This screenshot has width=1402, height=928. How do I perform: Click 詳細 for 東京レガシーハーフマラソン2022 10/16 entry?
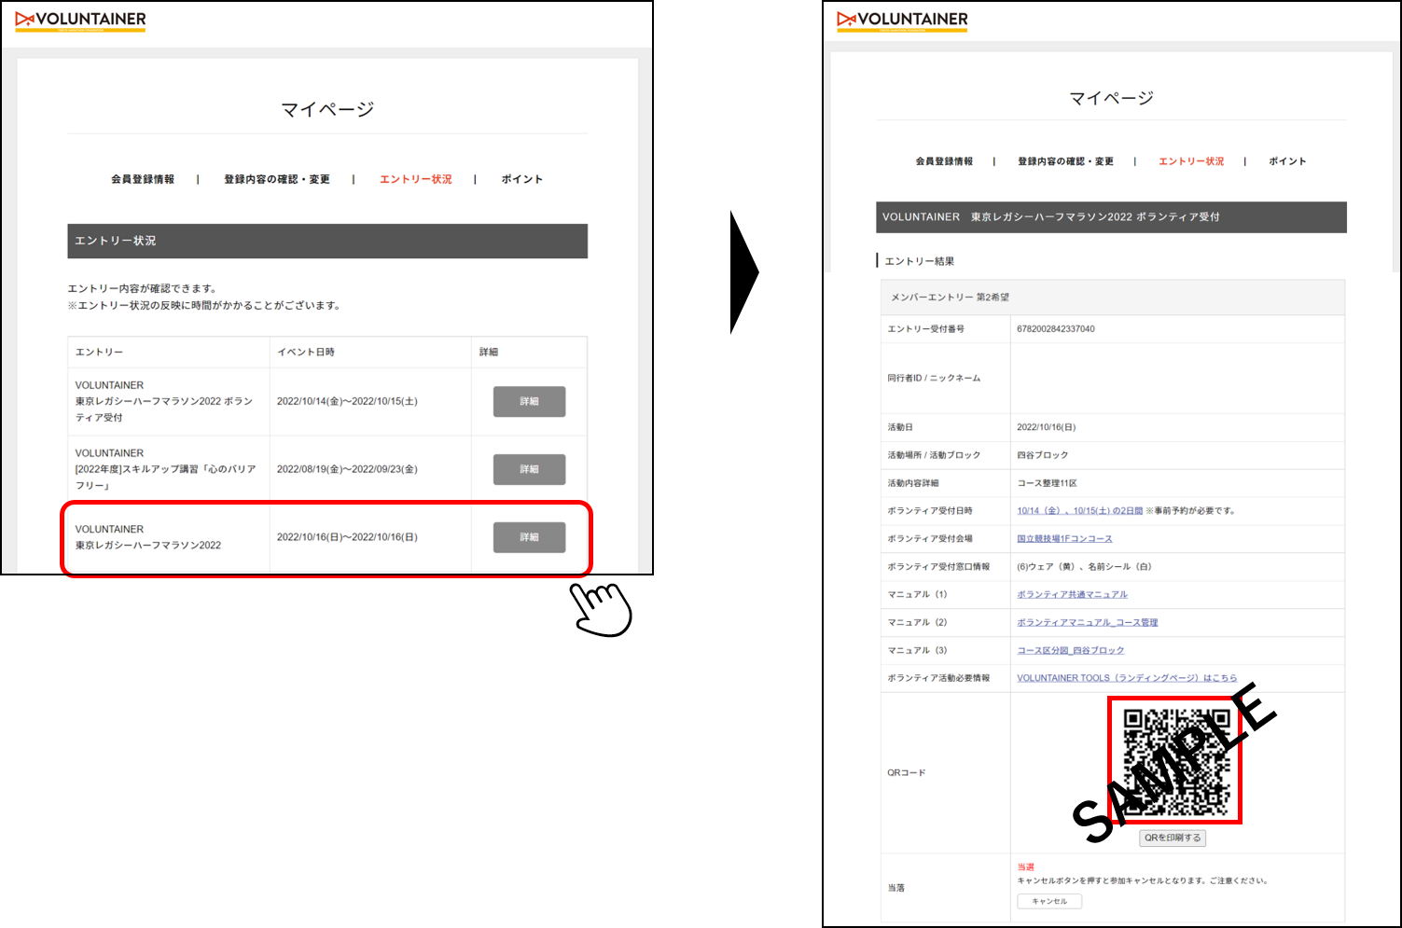(529, 537)
